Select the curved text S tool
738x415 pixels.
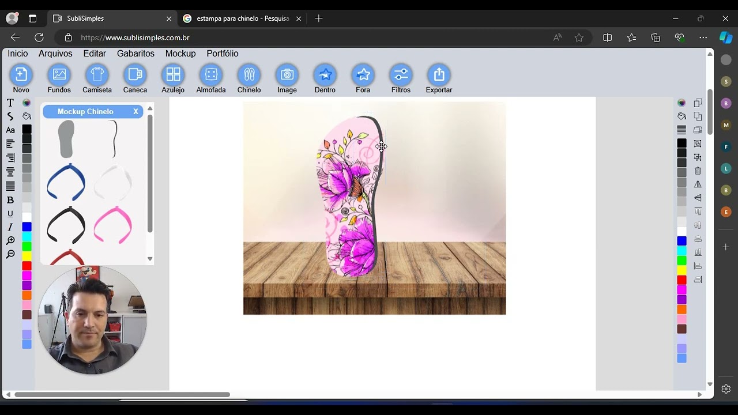pyautogui.click(x=10, y=116)
